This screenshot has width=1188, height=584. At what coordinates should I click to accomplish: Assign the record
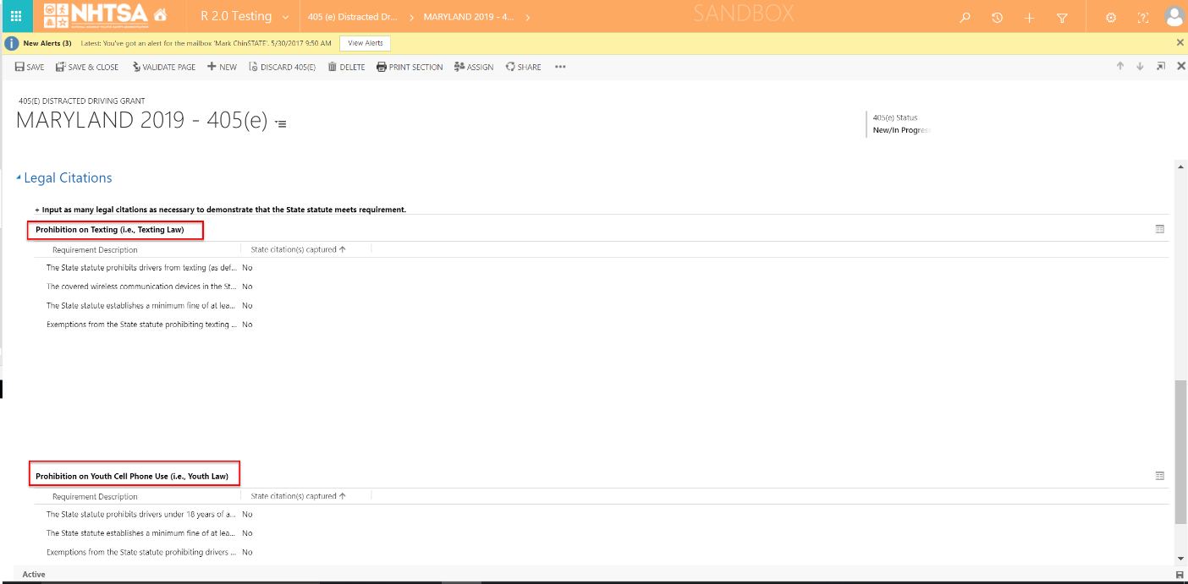(474, 67)
